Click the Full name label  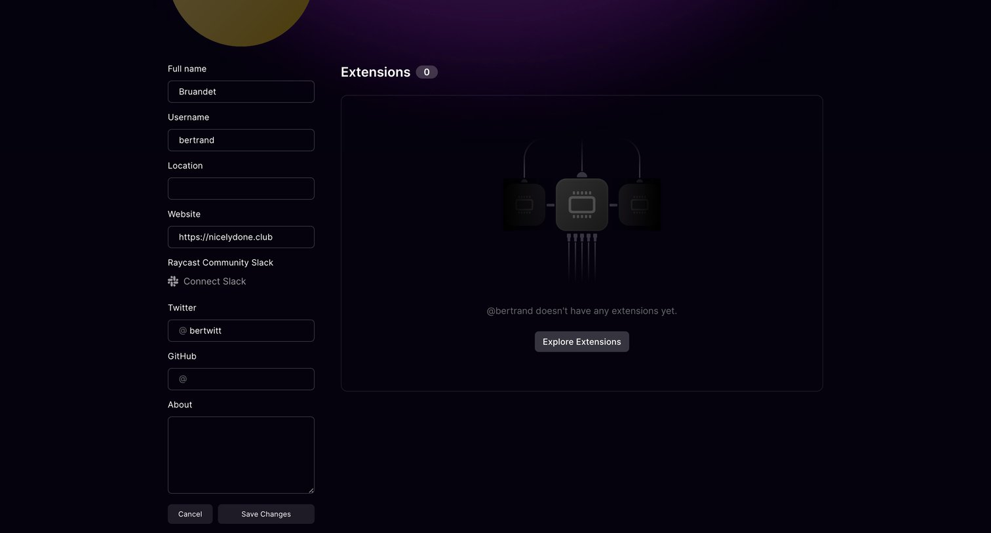(x=187, y=69)
